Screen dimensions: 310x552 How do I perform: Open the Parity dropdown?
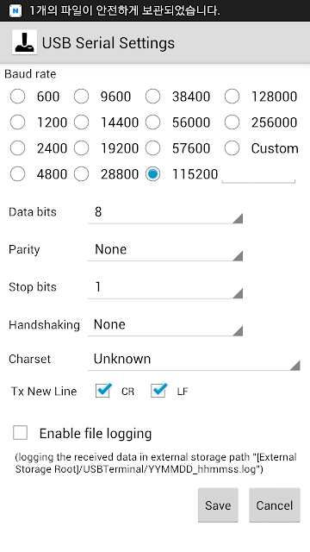coord(165,250)
